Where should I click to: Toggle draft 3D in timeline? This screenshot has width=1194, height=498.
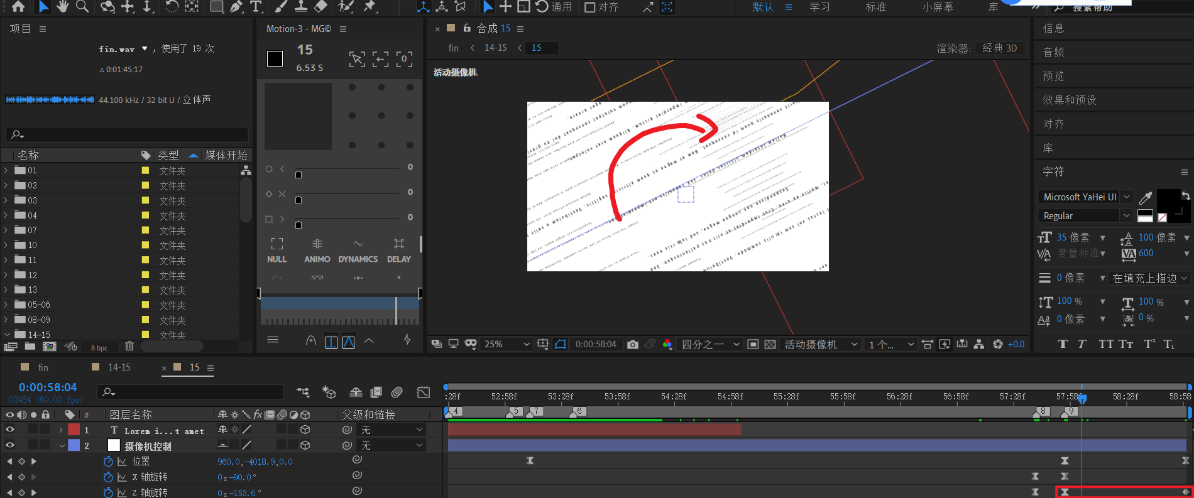(x=329, y=392)
